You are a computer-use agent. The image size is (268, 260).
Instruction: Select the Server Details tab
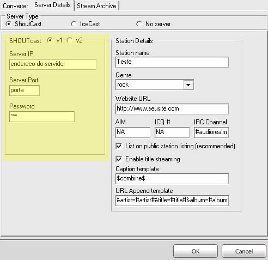pos(52,5)
